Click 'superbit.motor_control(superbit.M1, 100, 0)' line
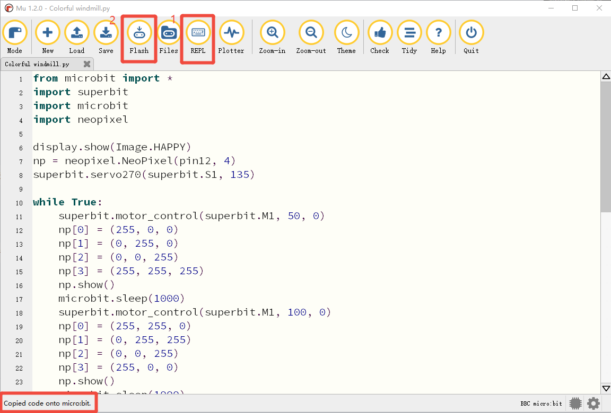Screen dimensions: 611x413 (x=195, y=312)
